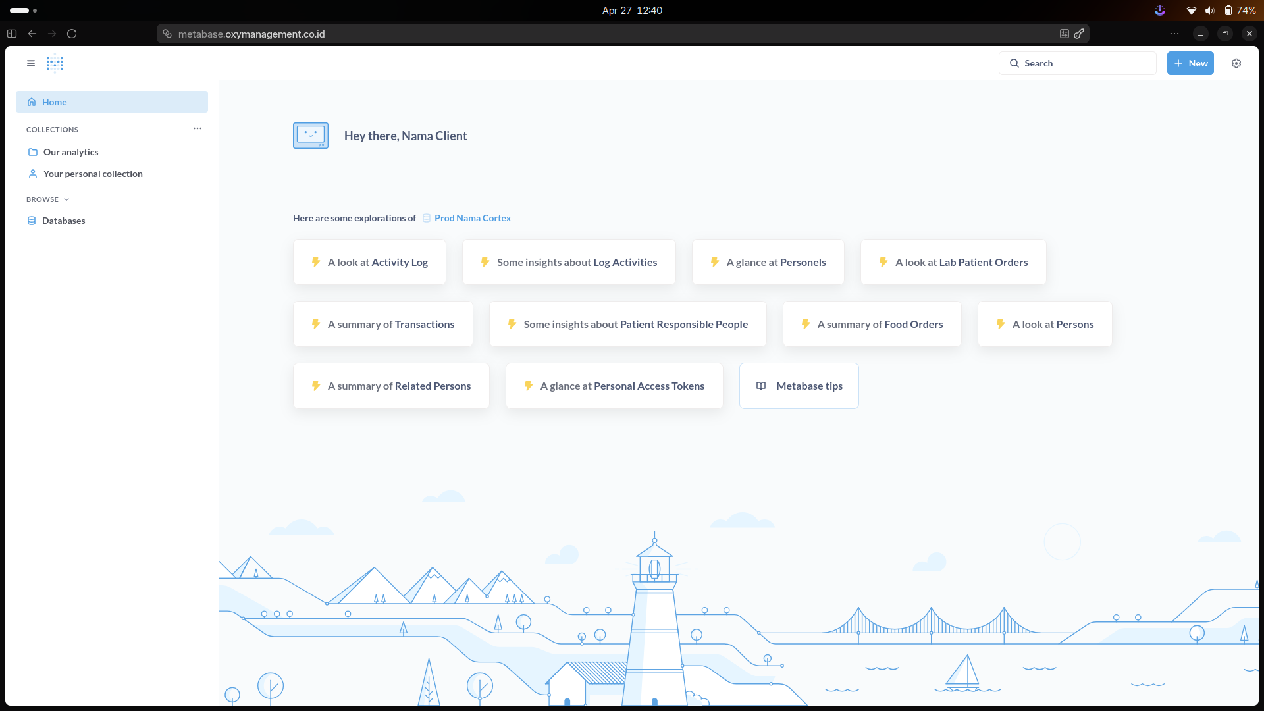1264x711 pixels.
Task: Focus the Search input field
Action: coord(1078,63)
